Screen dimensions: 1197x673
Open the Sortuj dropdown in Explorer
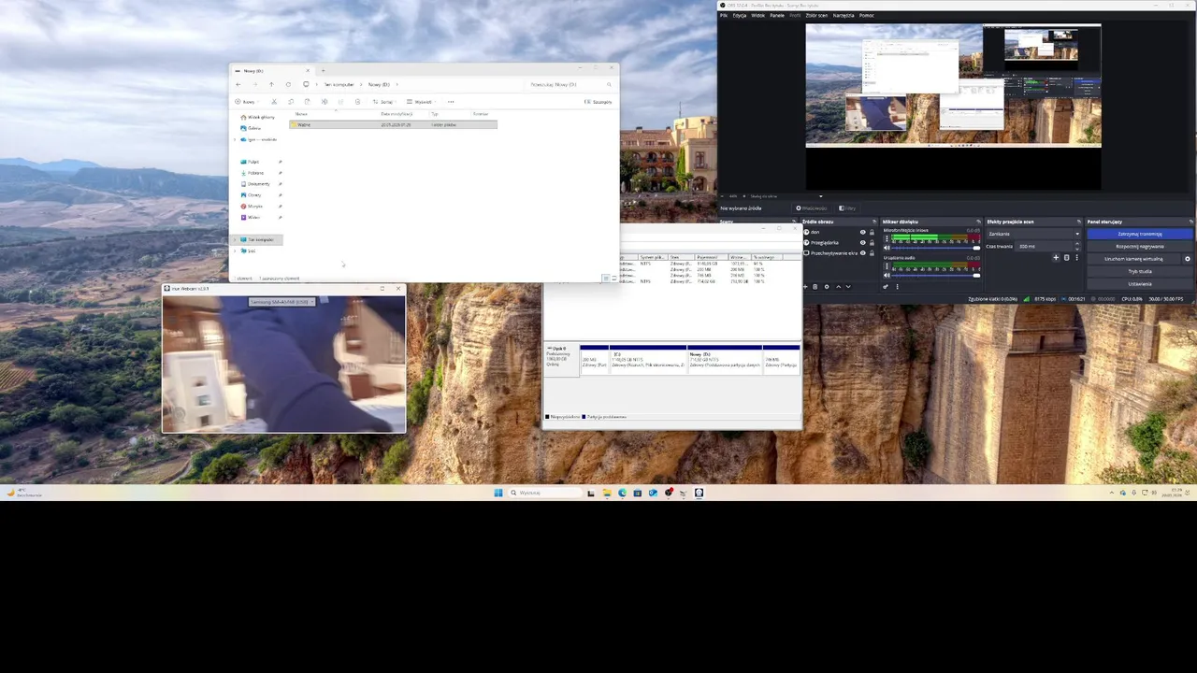coord(383,102)
